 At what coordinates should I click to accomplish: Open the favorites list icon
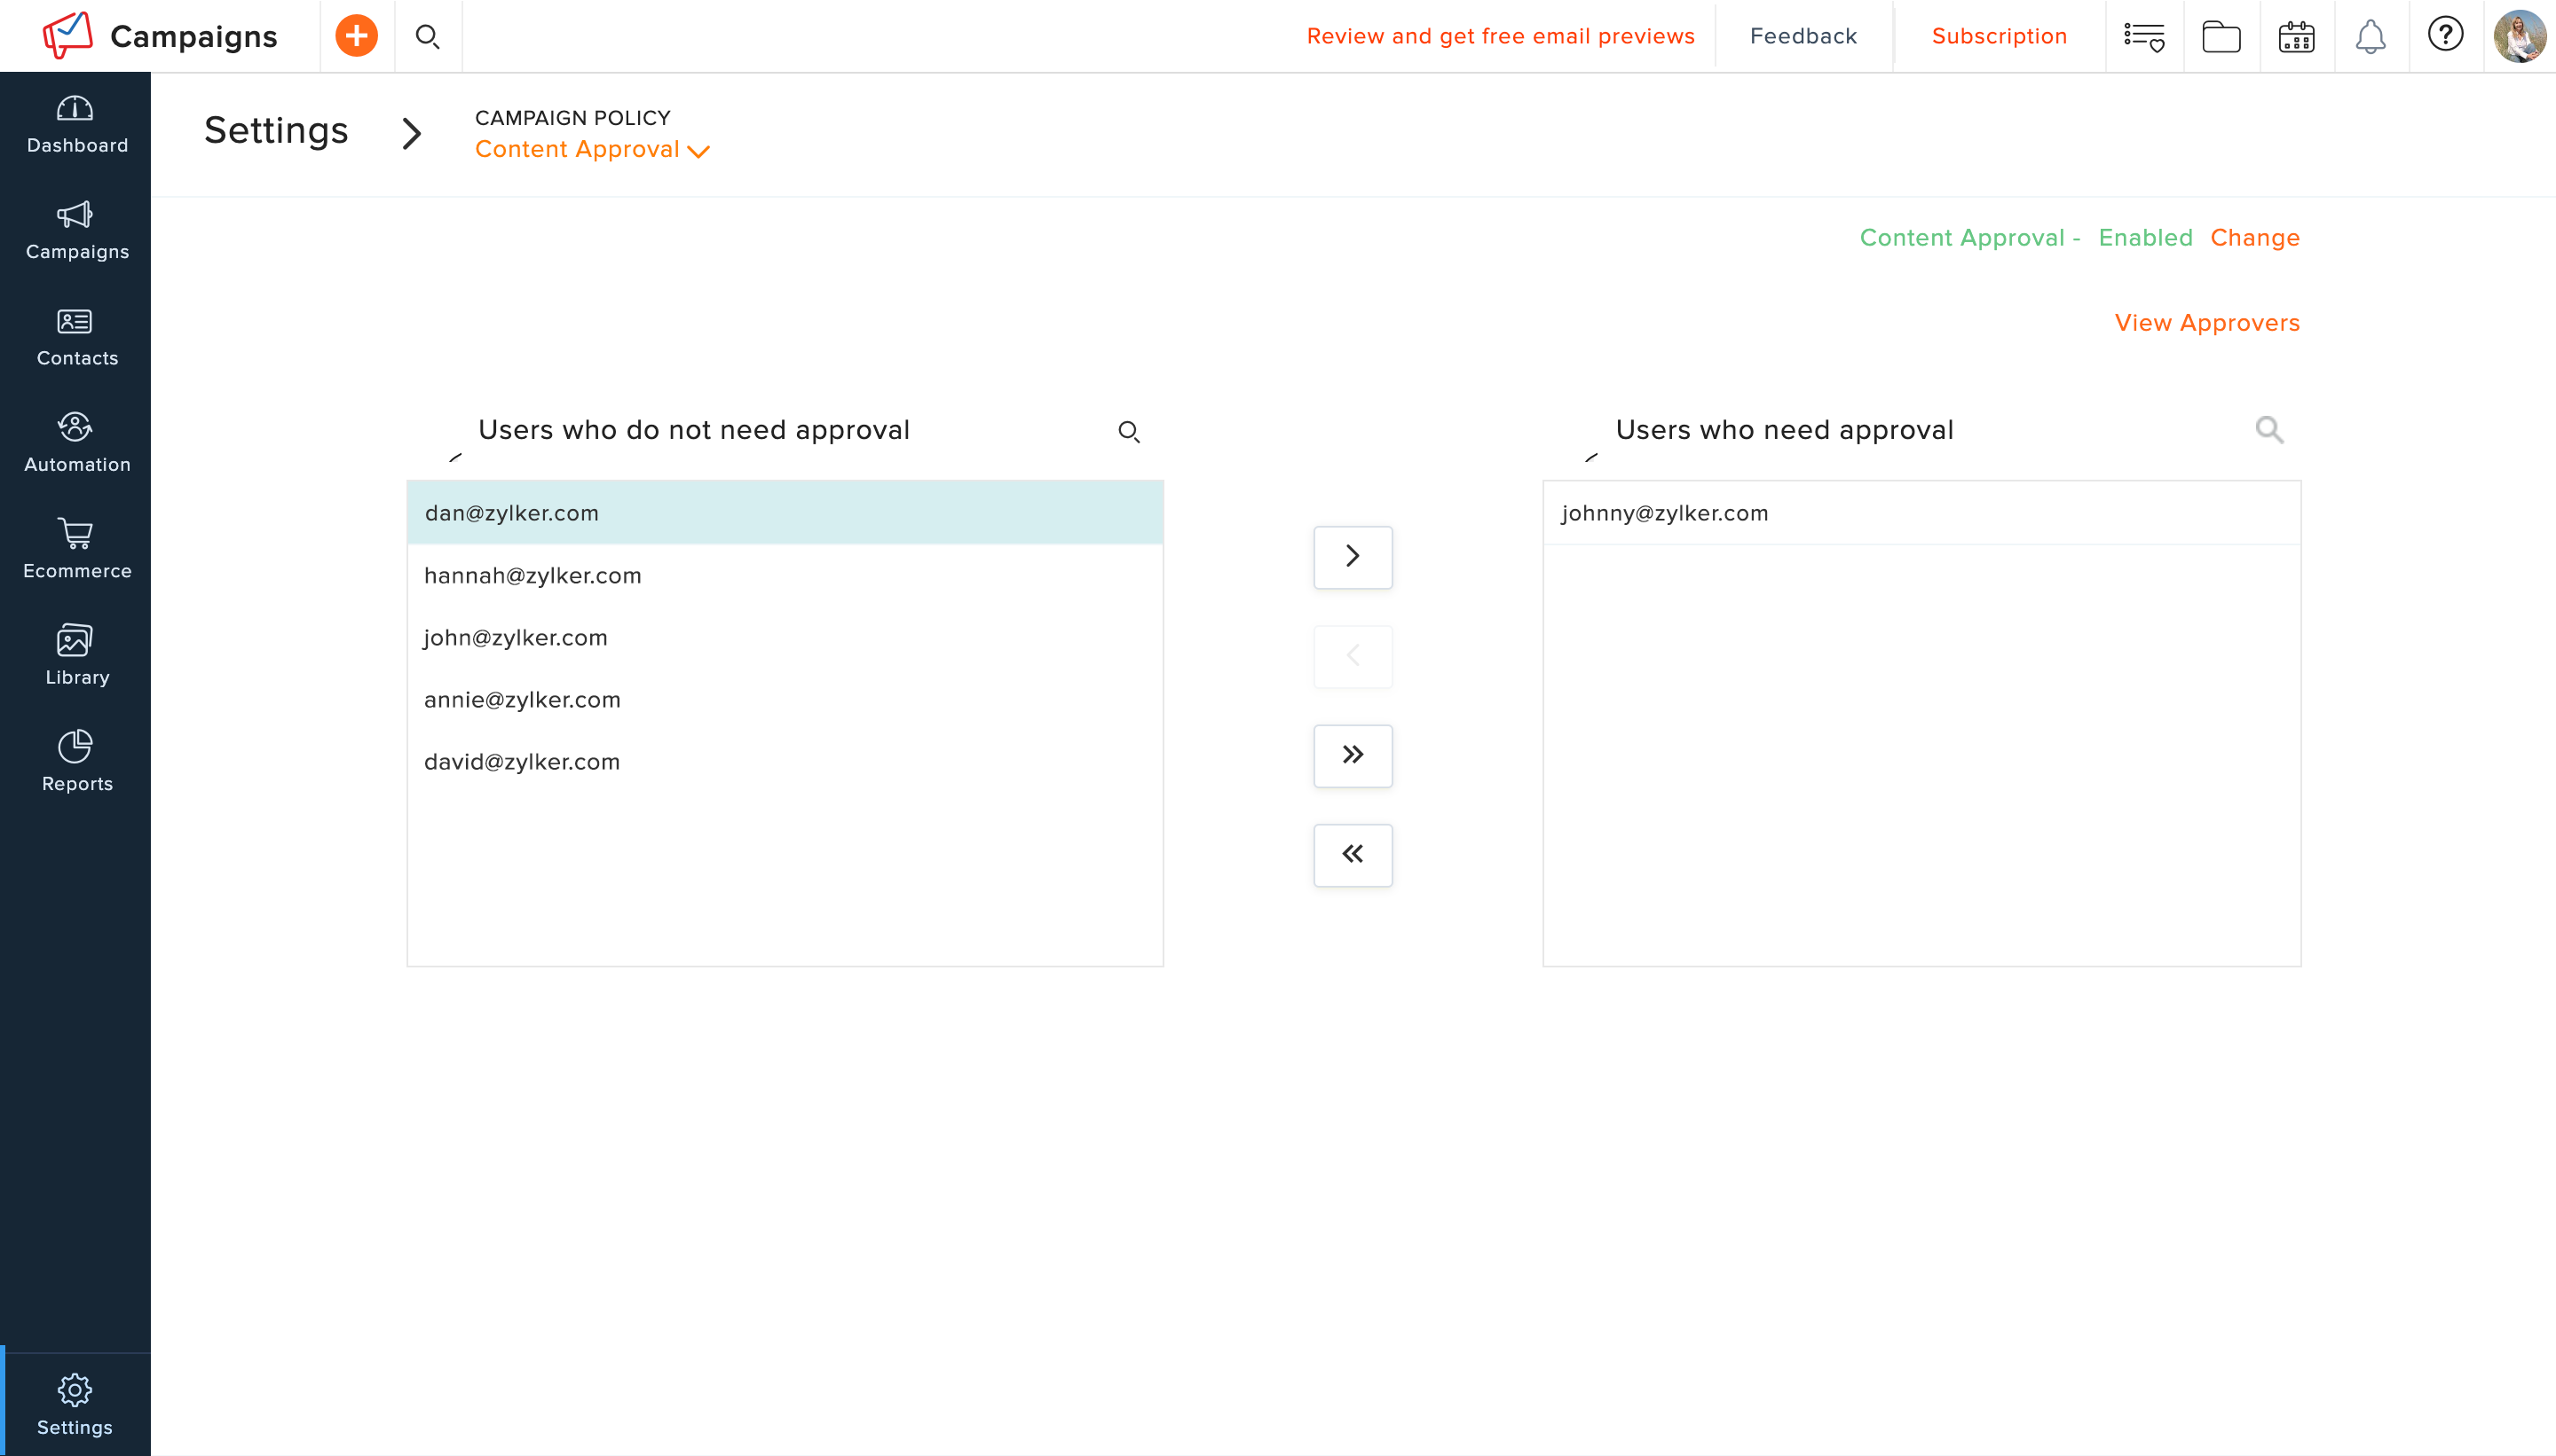[x=2143, y=37]
